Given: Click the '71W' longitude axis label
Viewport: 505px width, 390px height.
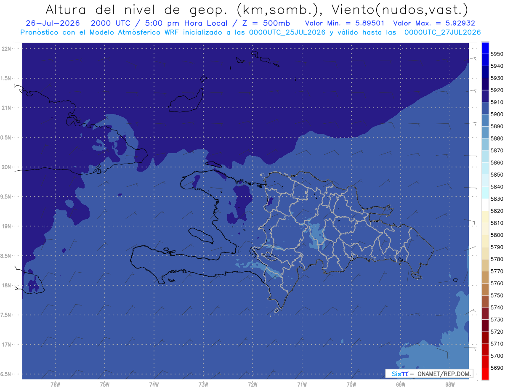Looking at the screenshot, I should coord(302,385).
